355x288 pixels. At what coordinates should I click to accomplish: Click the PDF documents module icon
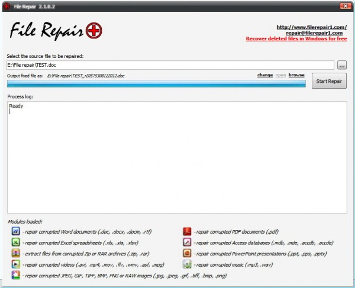(x=187, y=231)
